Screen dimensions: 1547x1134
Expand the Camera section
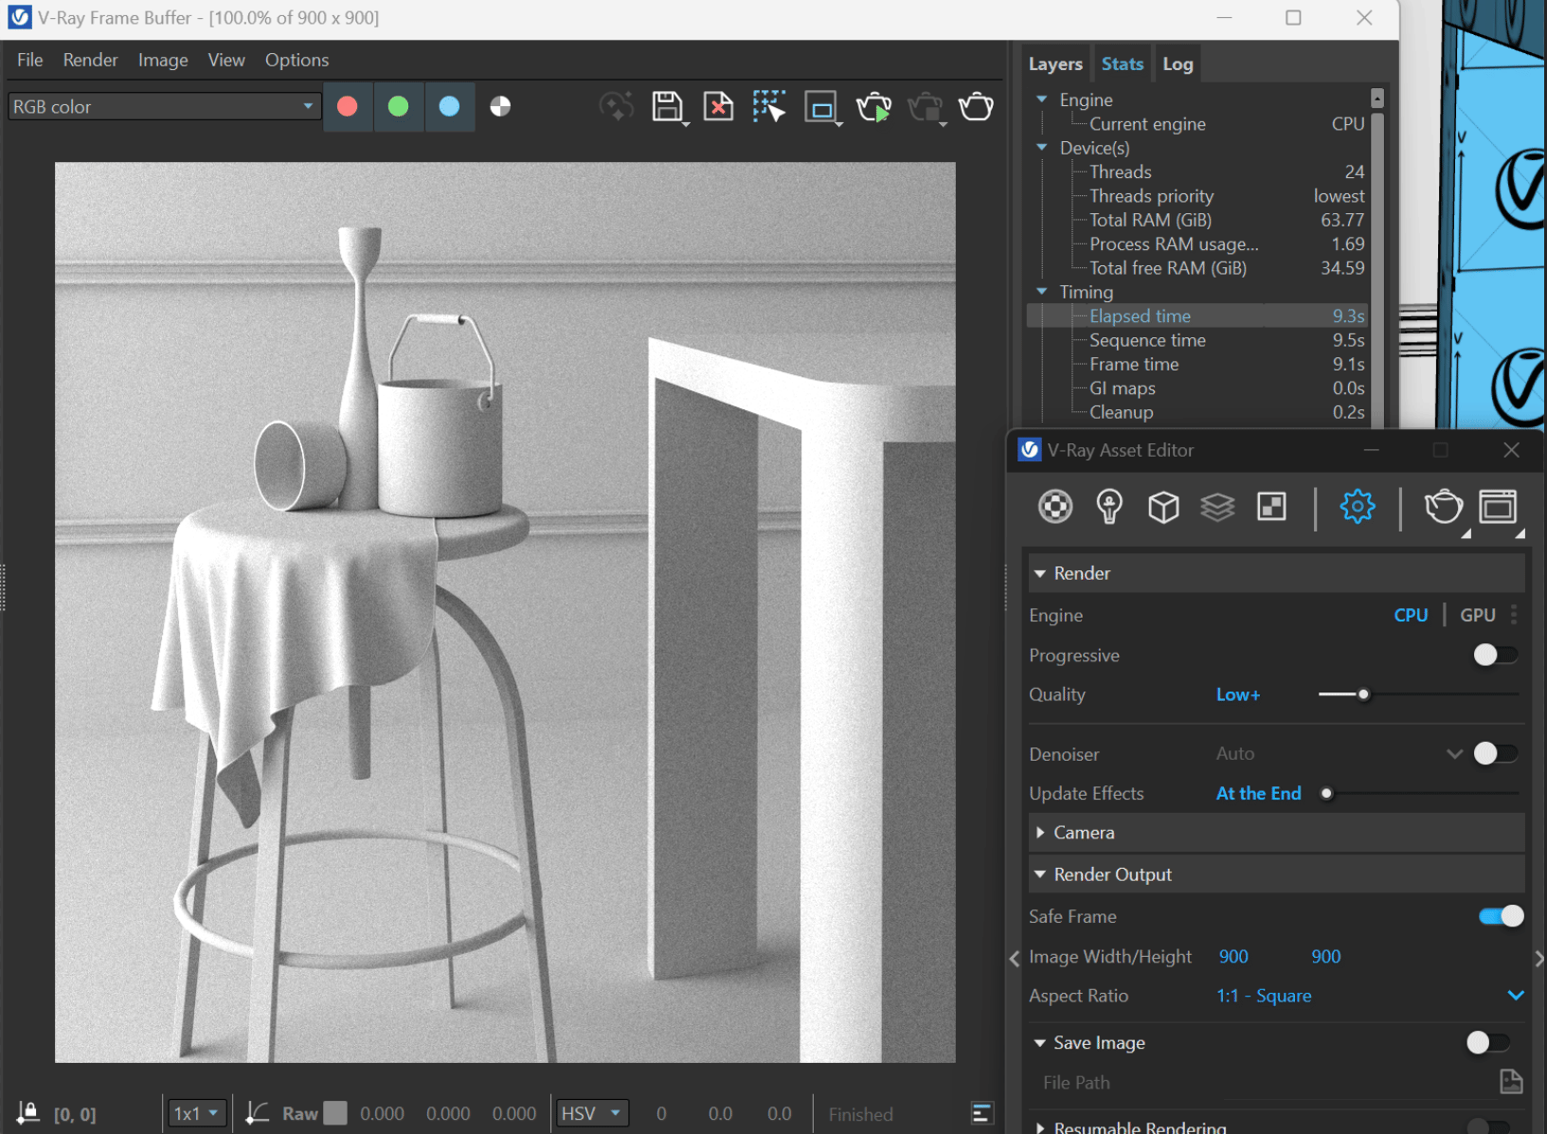tap(1084, 833)
